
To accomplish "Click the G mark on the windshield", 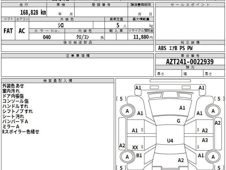I will click(x=179, y=121).
